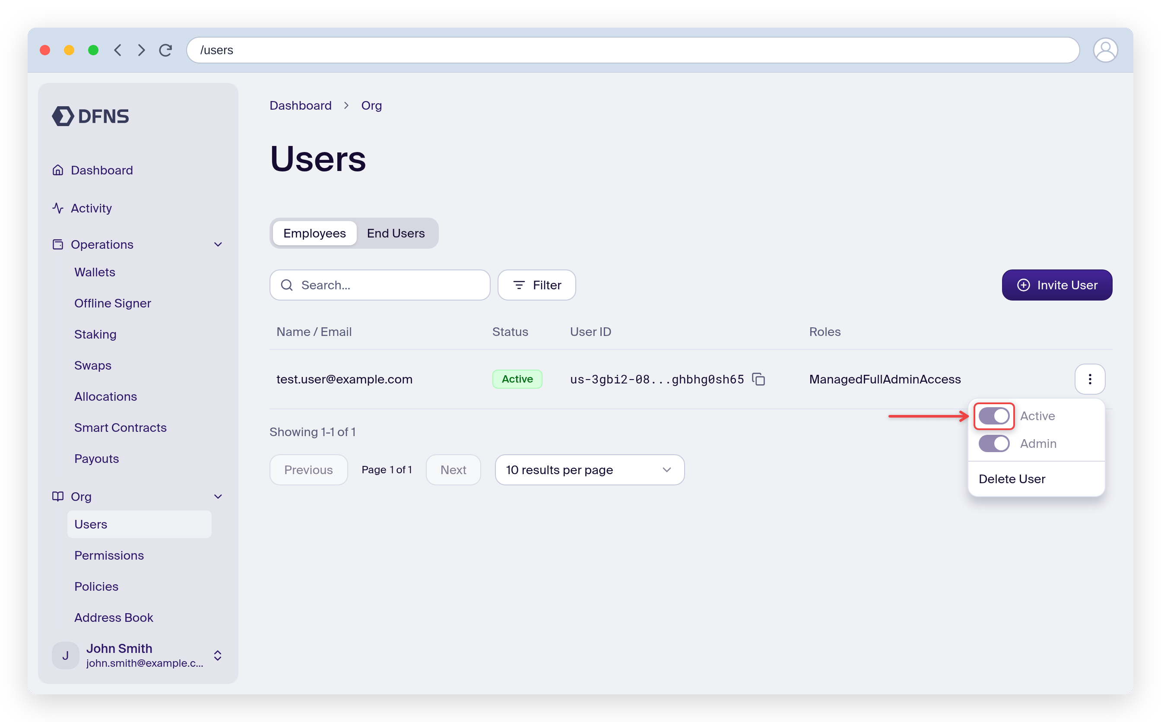The image size is (1161, 722).
Task: Open Permissions in the sidebar
Action: click(x=109, y=555)
